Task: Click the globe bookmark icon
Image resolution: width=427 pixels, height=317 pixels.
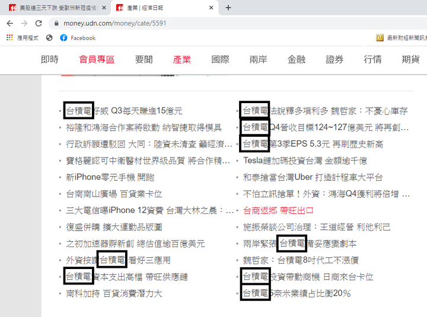Action: (49, 38)
